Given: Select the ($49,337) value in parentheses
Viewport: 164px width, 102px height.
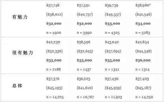Looking at the screenshot, I should [x=113, y=14].
